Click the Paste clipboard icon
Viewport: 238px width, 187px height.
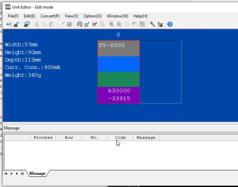coord(52,24)
